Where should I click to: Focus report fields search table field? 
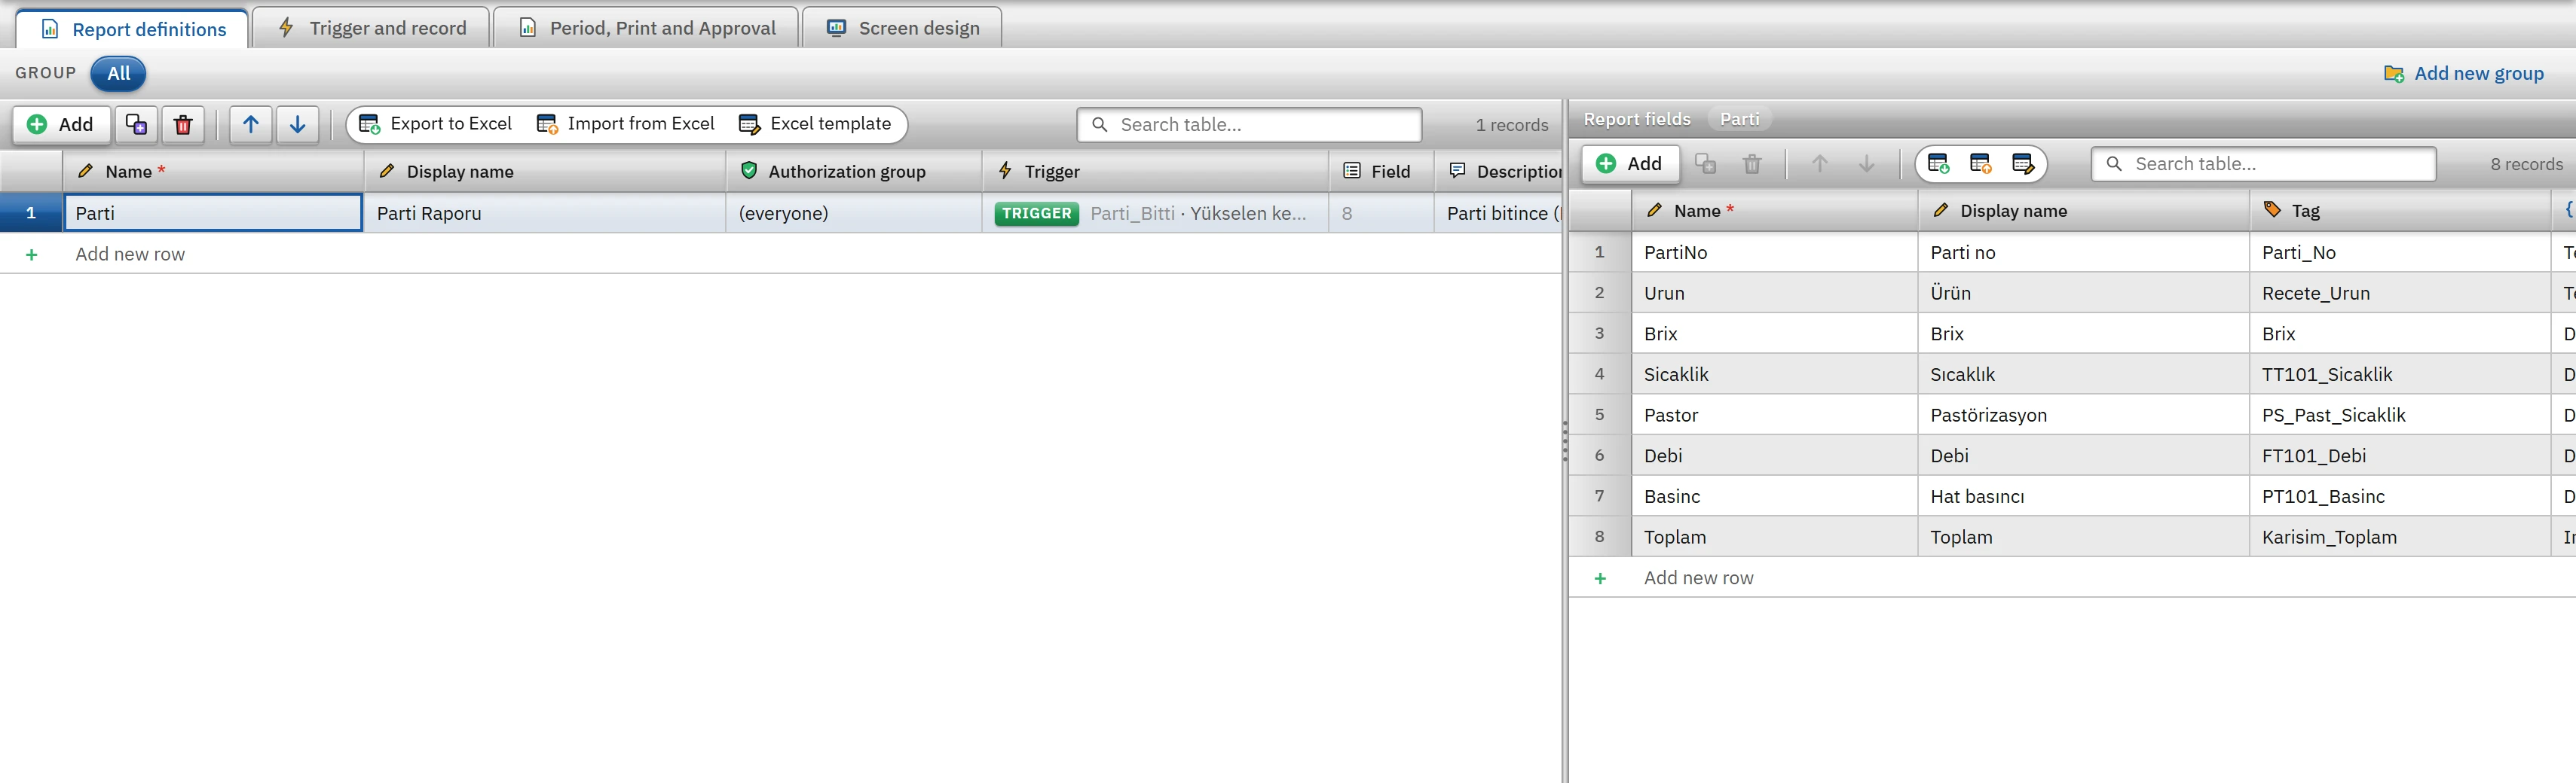point(2263,164)
